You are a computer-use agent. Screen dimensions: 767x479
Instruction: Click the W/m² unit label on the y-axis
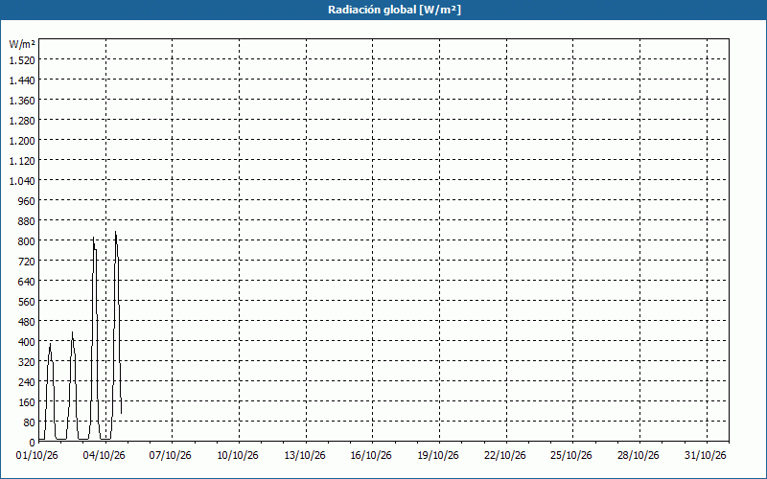pos(22,44)
